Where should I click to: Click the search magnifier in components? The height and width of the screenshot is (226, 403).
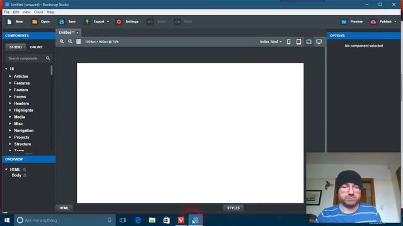pos(48,58)
